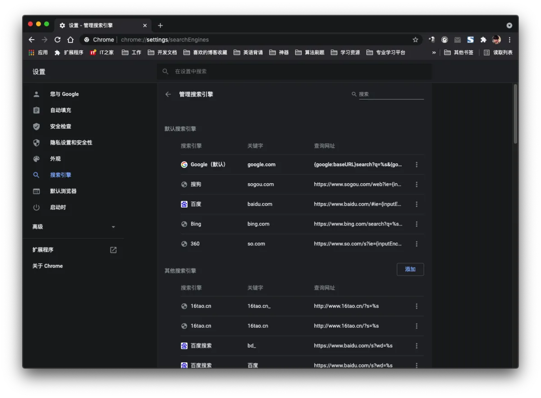
Task: Select 自动填充 in settings sidebar
Action: [x=60, y=110]
